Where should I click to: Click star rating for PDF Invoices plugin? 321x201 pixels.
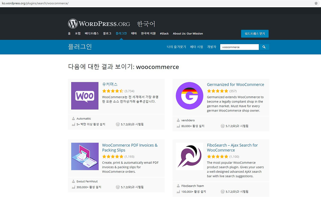[113, 157]
